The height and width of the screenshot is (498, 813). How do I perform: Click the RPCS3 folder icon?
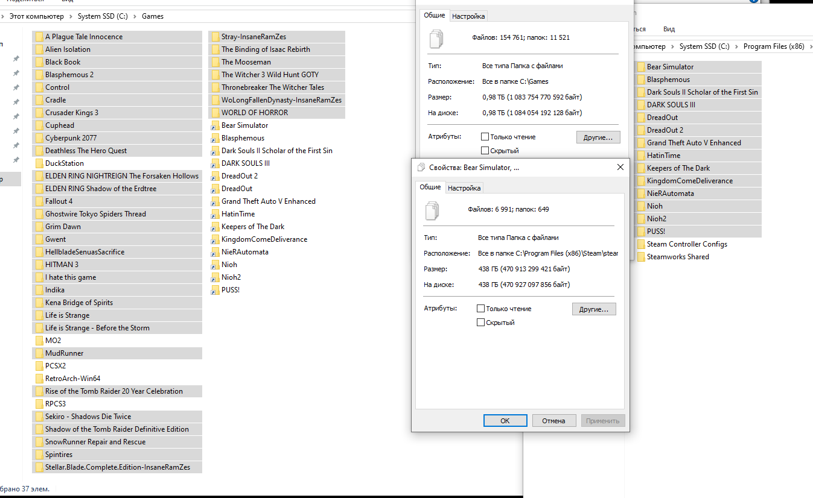(x=39, y=404)
